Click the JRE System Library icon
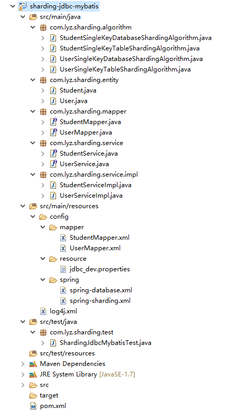 (x=33, y=374)
